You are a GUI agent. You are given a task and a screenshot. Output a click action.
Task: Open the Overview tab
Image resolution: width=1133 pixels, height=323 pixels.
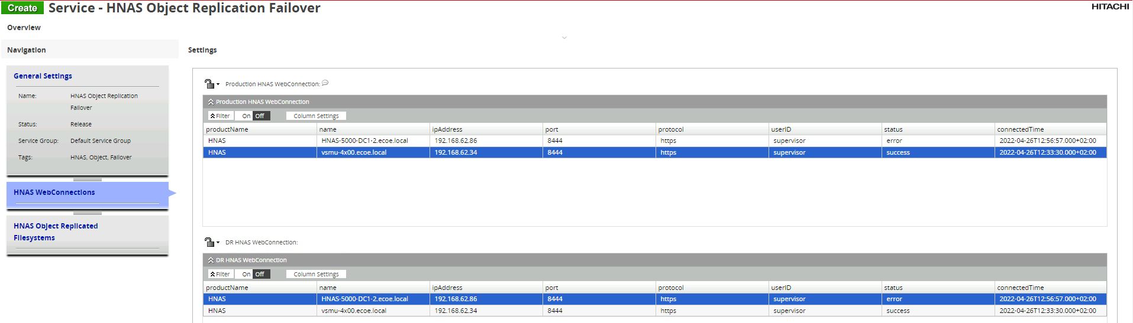pos(24,28)
